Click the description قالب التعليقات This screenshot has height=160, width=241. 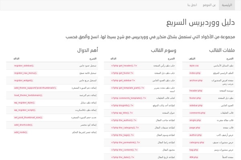pos(227,113)
